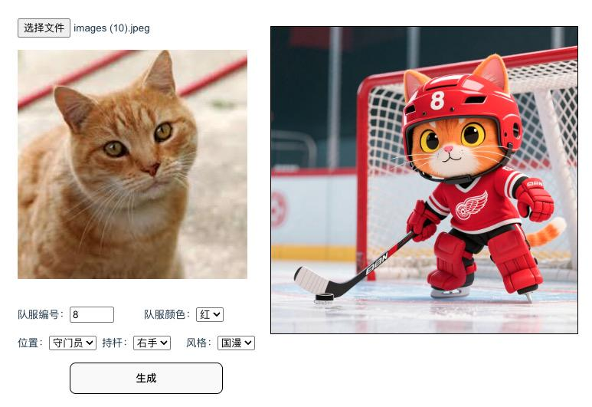Click the 持杆 label text
The width and height of the screenshot is (592, 407).
pos(114,343)
